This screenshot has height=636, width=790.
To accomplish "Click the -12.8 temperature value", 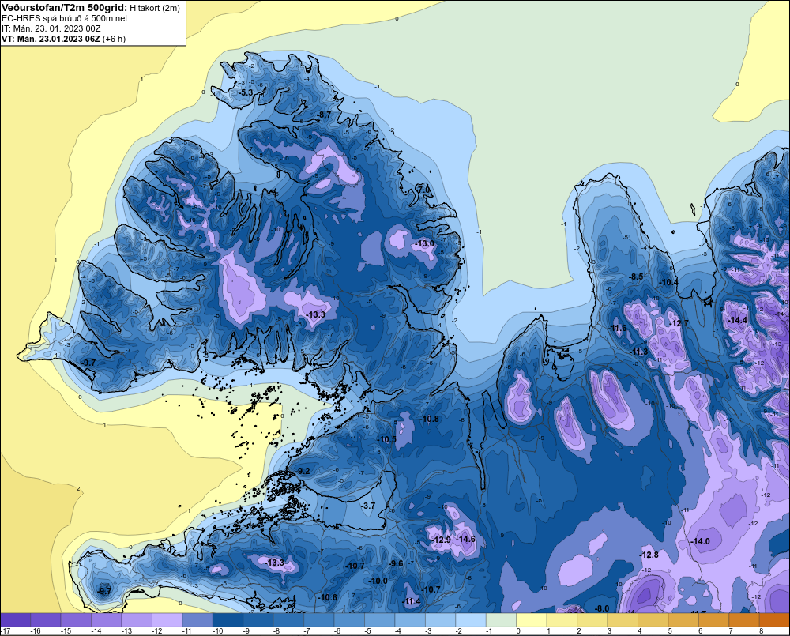I will [x=649, y=555].
